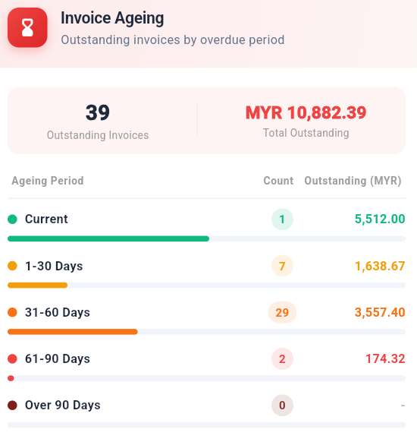Click the red dot beside 61-90 Days
This screenshot has height=442, width=417.
(x=12, y=359)
